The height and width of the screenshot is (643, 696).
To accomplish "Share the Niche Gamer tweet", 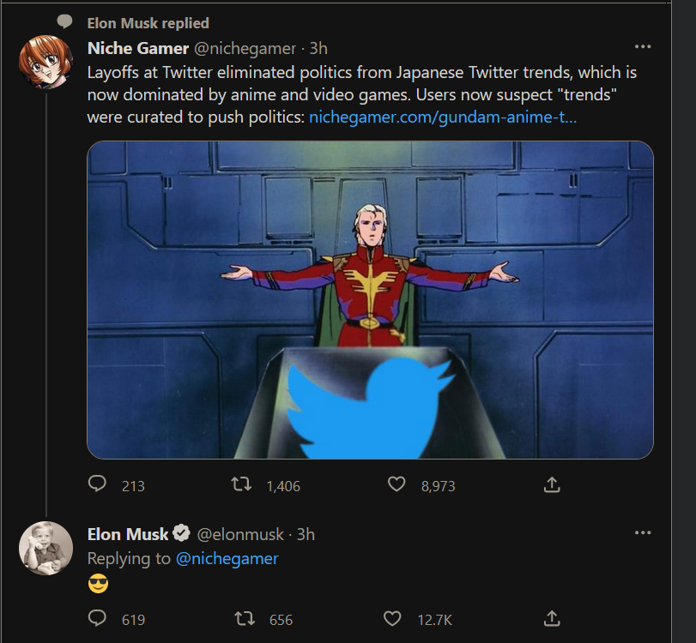I will pos(552,484).
